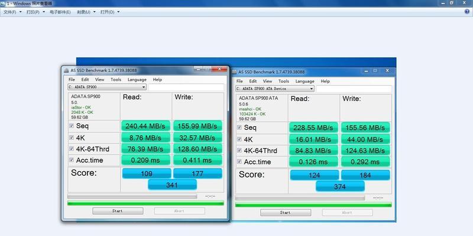473x236 pixels.
Task: Open Language menu in the left benchmark window
Action: pos(137,80)
